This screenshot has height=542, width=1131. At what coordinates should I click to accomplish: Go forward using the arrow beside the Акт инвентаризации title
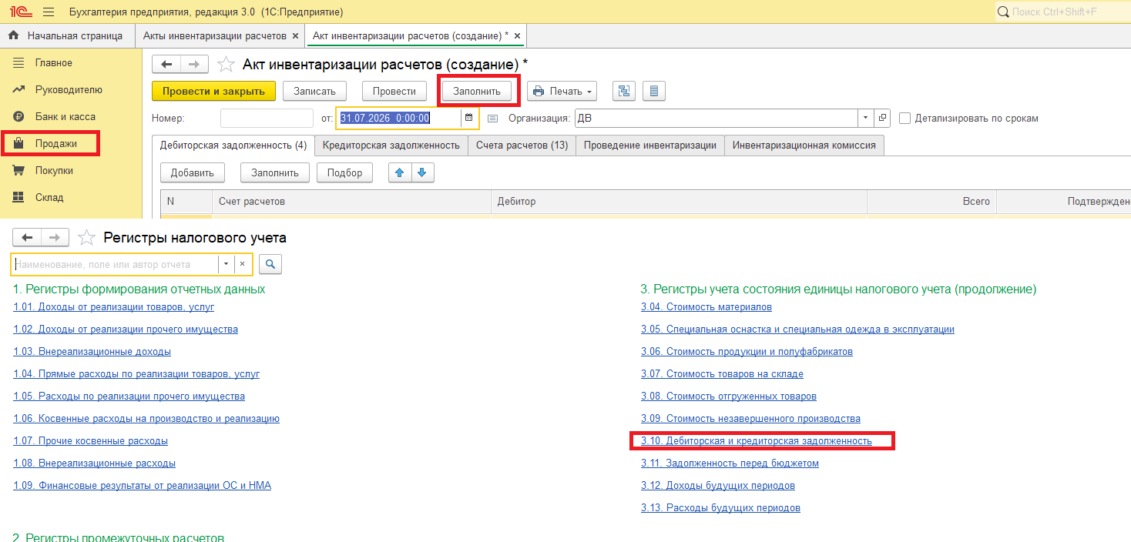[x=194, y=65]
